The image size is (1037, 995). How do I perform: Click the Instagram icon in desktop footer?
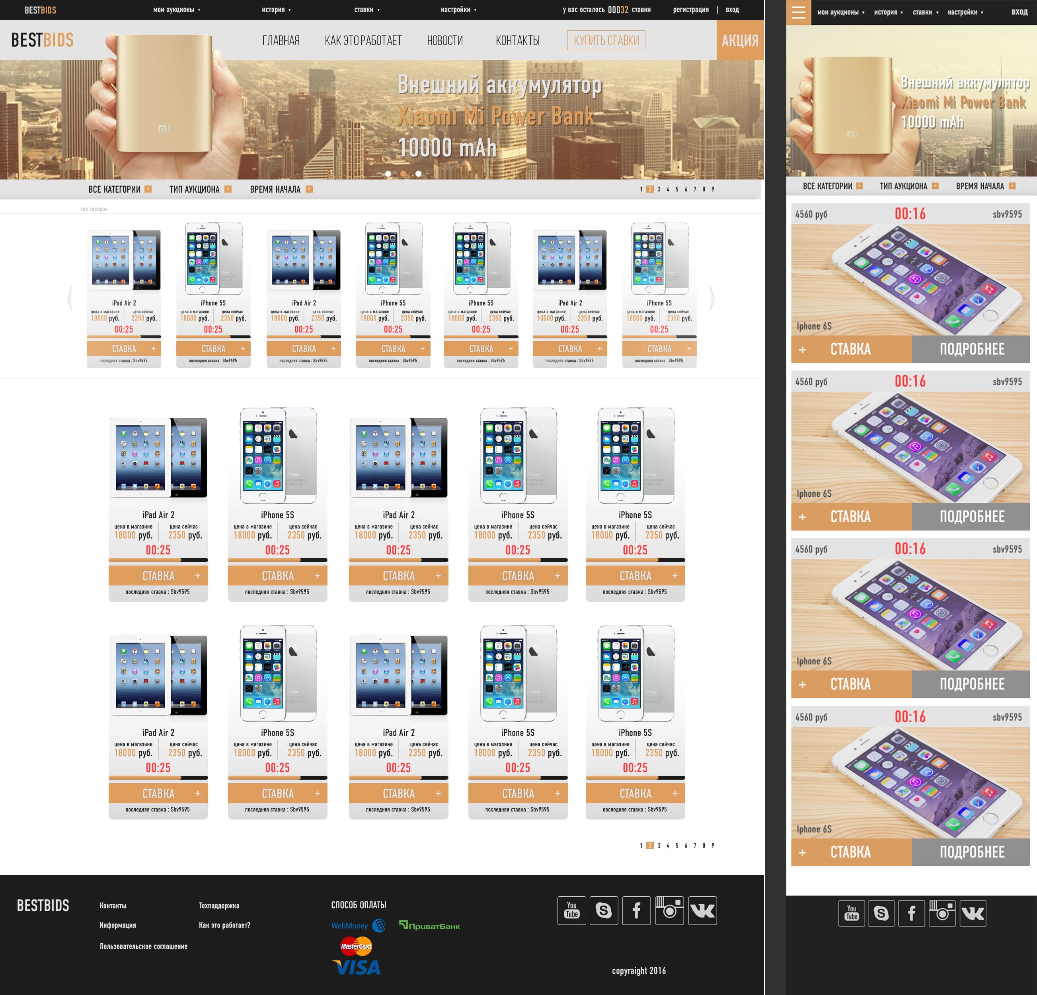click(x=669, y=910)
